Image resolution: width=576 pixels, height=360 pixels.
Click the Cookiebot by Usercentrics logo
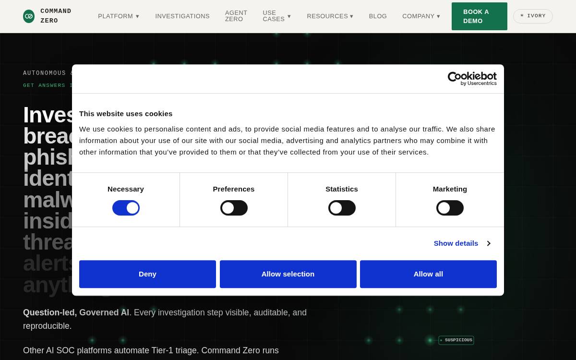[472, 79]
